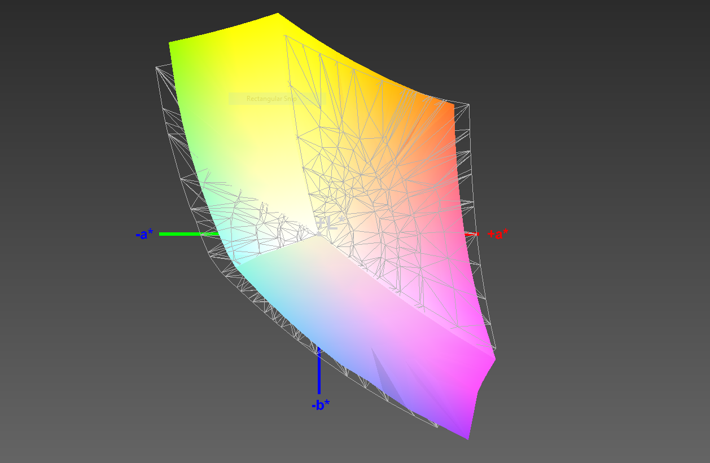Click the +a* axis label
Screen dimensions: 710x463
point(497,234)
